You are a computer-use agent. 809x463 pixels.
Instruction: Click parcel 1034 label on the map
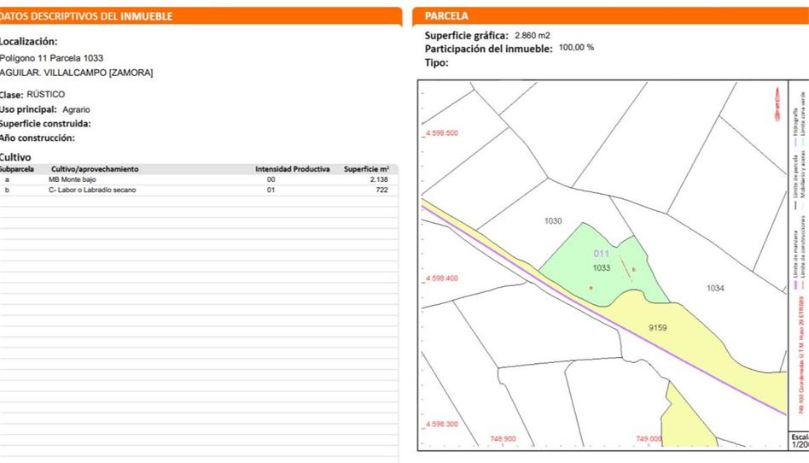coord(715,289)
